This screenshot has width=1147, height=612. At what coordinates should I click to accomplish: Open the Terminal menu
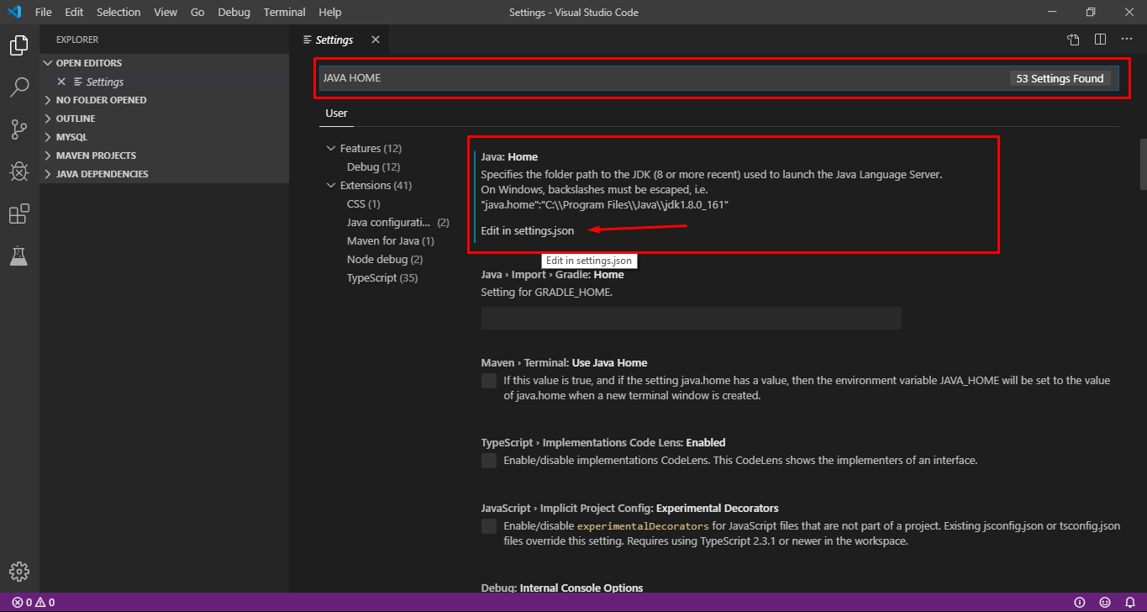[284, 12]
